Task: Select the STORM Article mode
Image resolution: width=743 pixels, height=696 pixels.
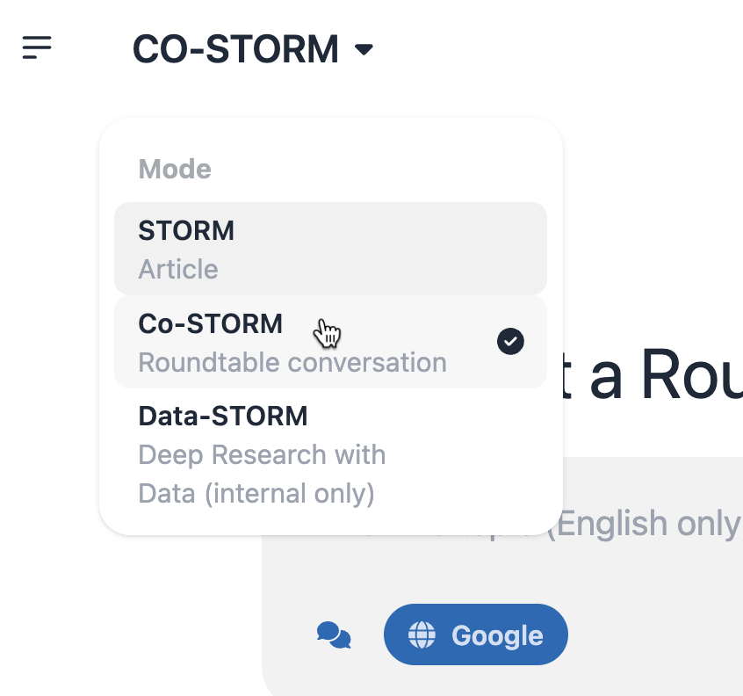Action: click(330, 249)
